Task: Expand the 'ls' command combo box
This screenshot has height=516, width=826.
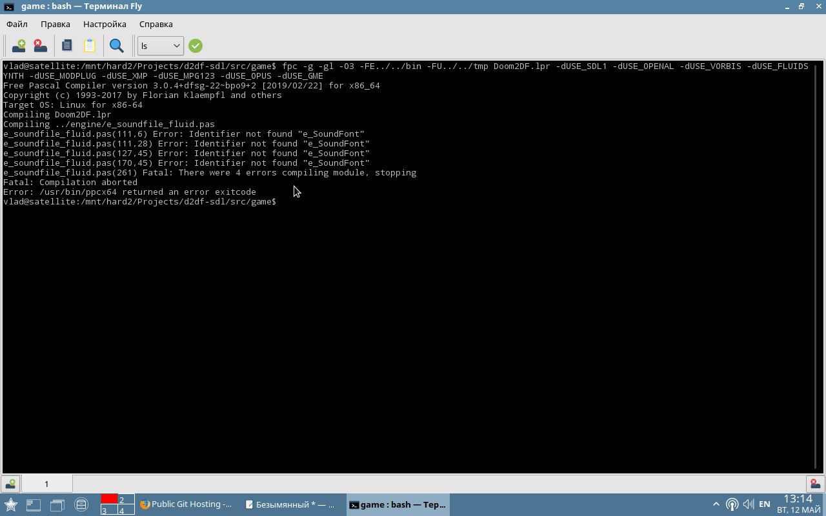Action: [161, 46]
